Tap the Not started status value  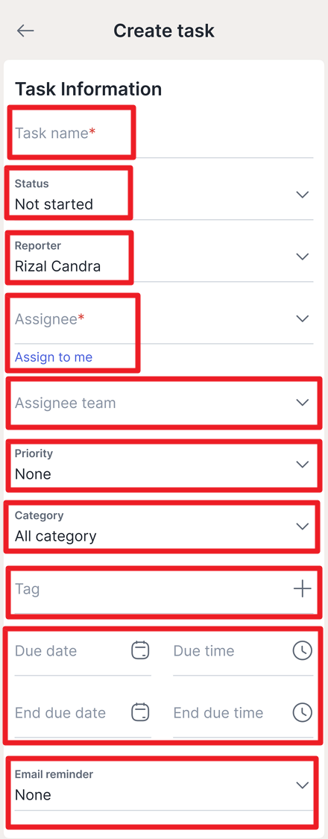[54, 204]
